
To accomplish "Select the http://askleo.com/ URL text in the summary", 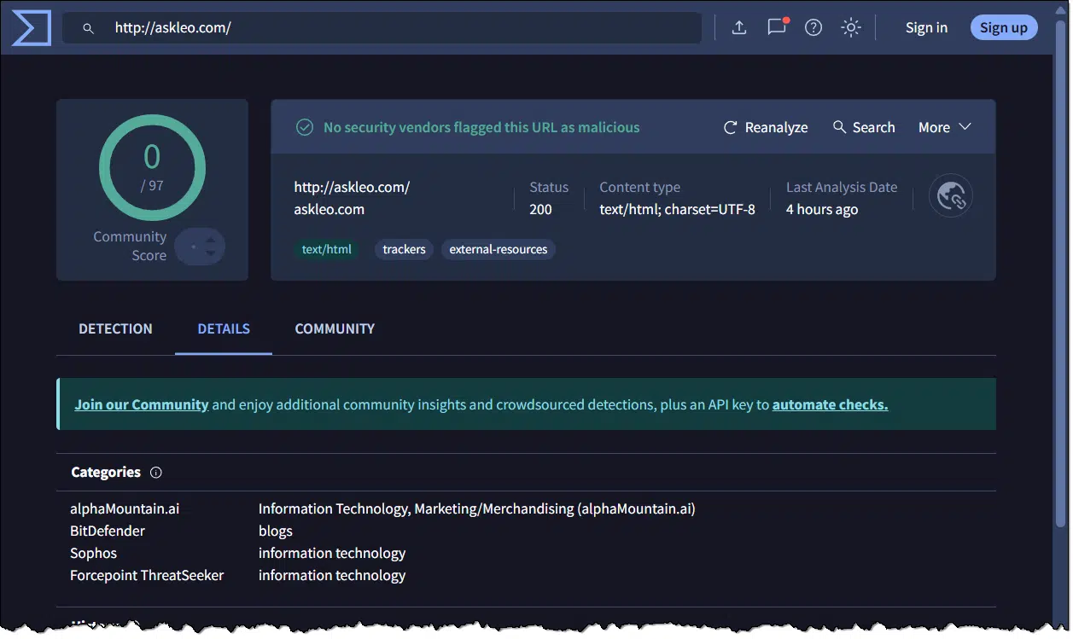I will 352,187.
